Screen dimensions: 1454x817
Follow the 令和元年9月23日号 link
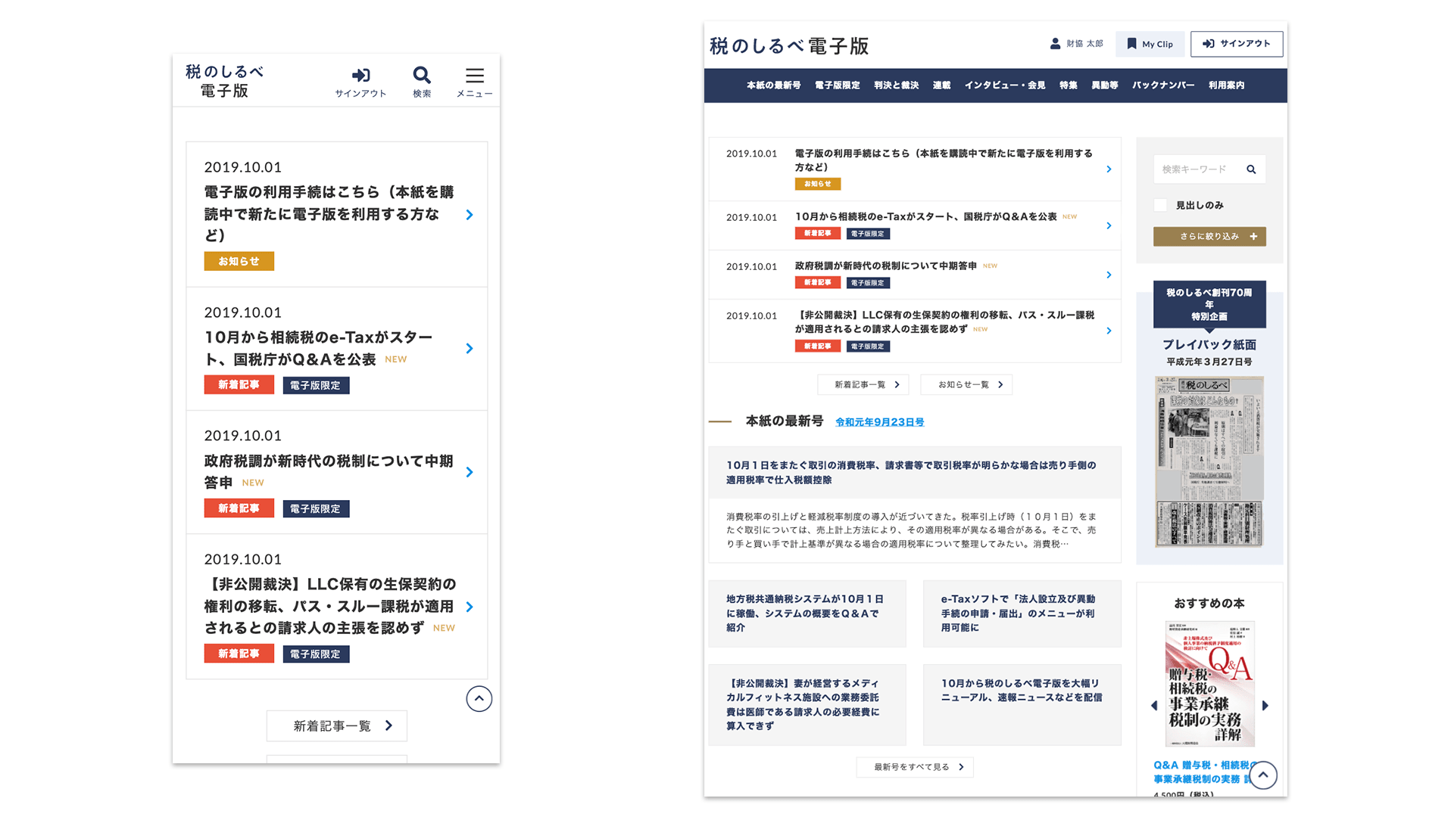[x=879, y=422]
